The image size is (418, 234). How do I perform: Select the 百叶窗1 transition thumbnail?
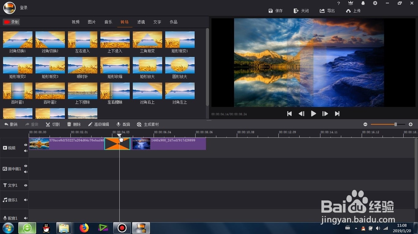(x=18, y=91)
